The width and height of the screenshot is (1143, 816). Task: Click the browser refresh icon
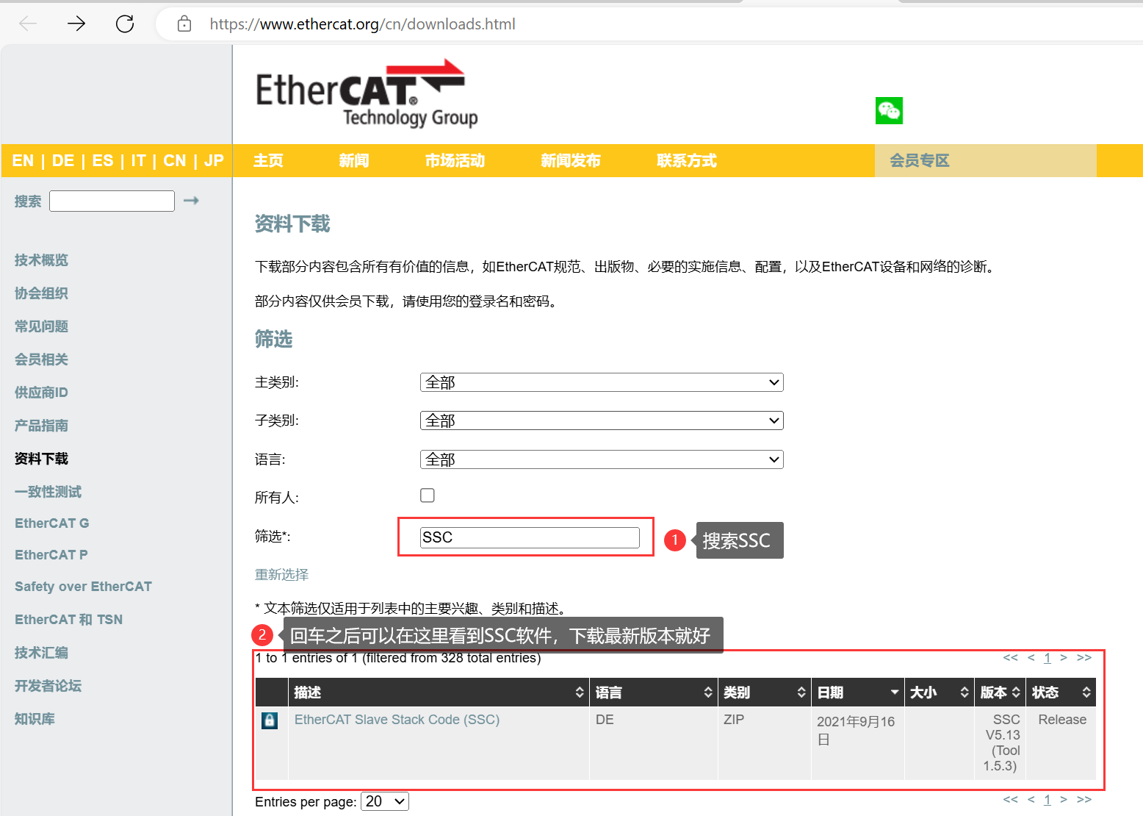(124, 23)
